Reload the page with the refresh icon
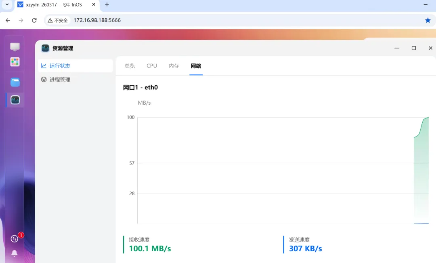This screenshot has width=436, height=263. pos(34,20)
